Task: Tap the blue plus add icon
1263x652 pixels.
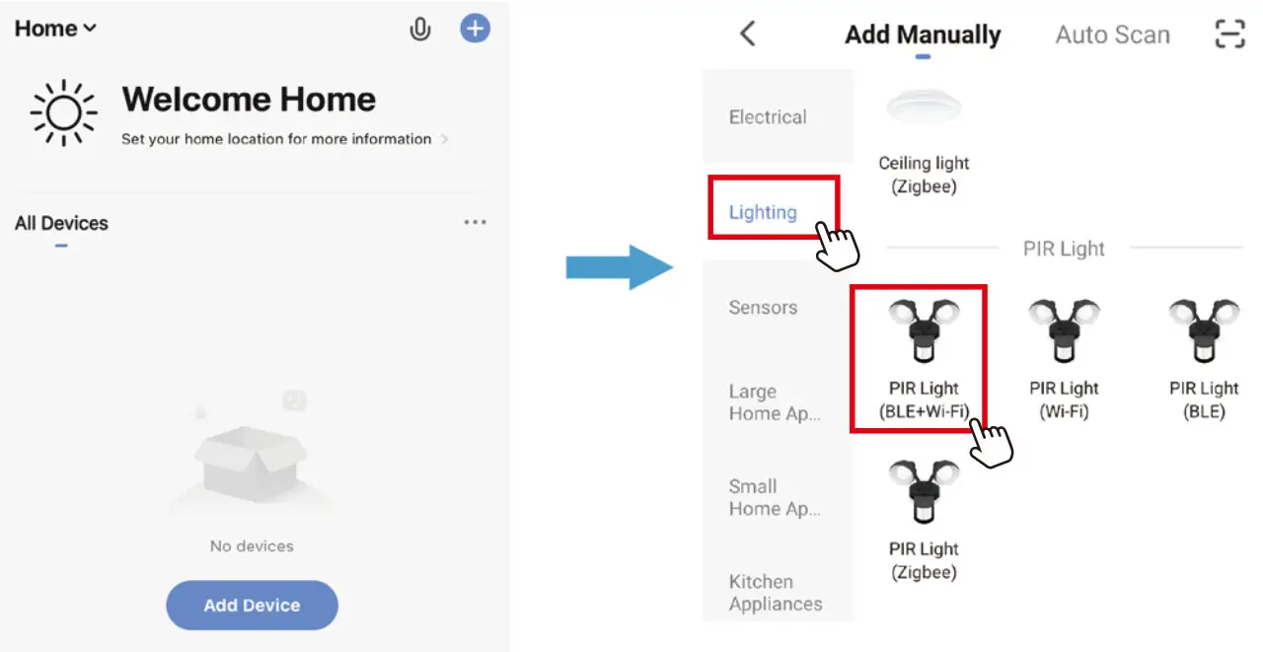Action: [475, 29]
